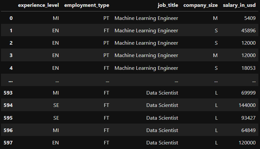
Task: Select row index 593
Action: click(8, 93)
